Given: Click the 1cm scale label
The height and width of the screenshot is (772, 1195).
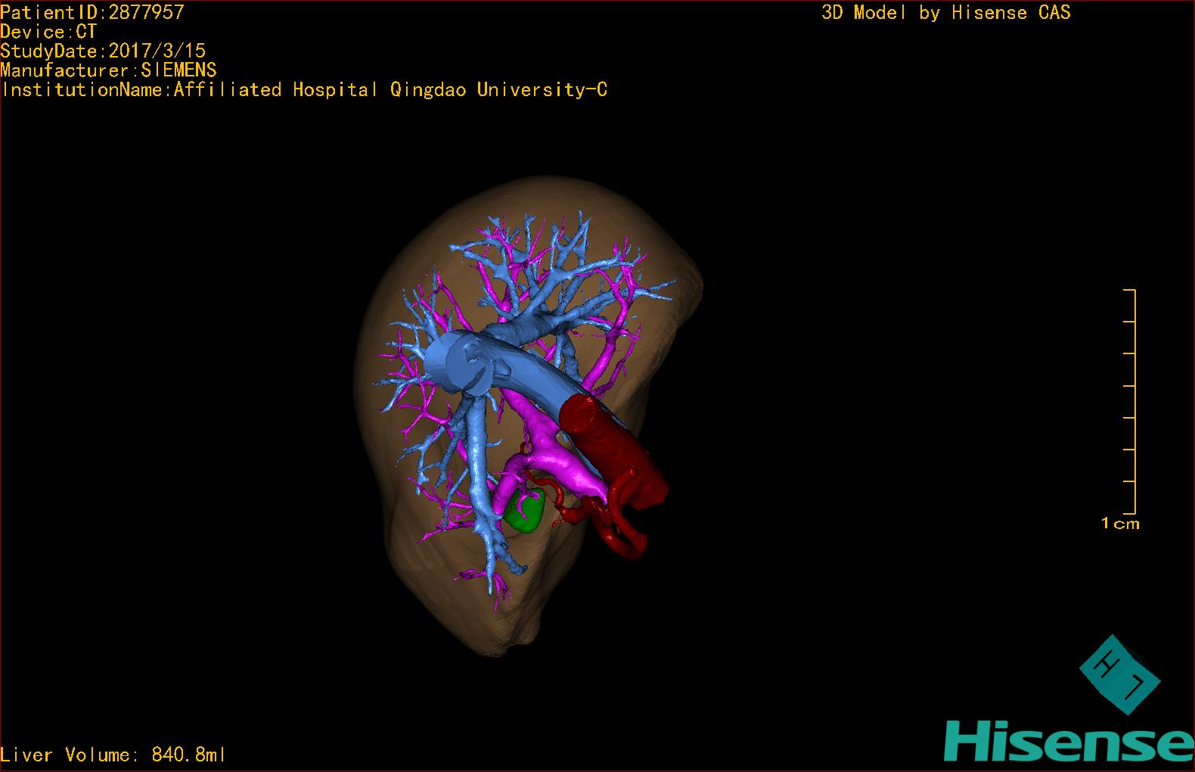Looking at the screenshot, I should 1120,523.
